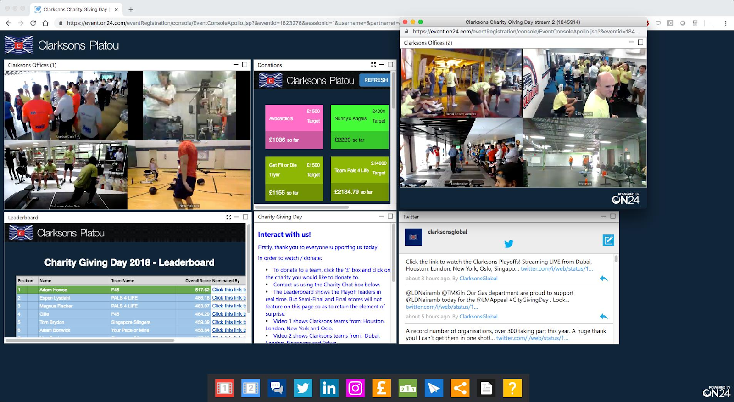Reply to the @LDNairamb Gas department tweet
Viewport: 734px width, 402px height.
[604, 317]
